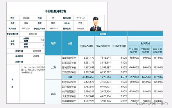Select the 利润完成 group header
Image resolution: width=172 pixels, height=108 pixels.
pyautogui.click(x=145, y=44)
